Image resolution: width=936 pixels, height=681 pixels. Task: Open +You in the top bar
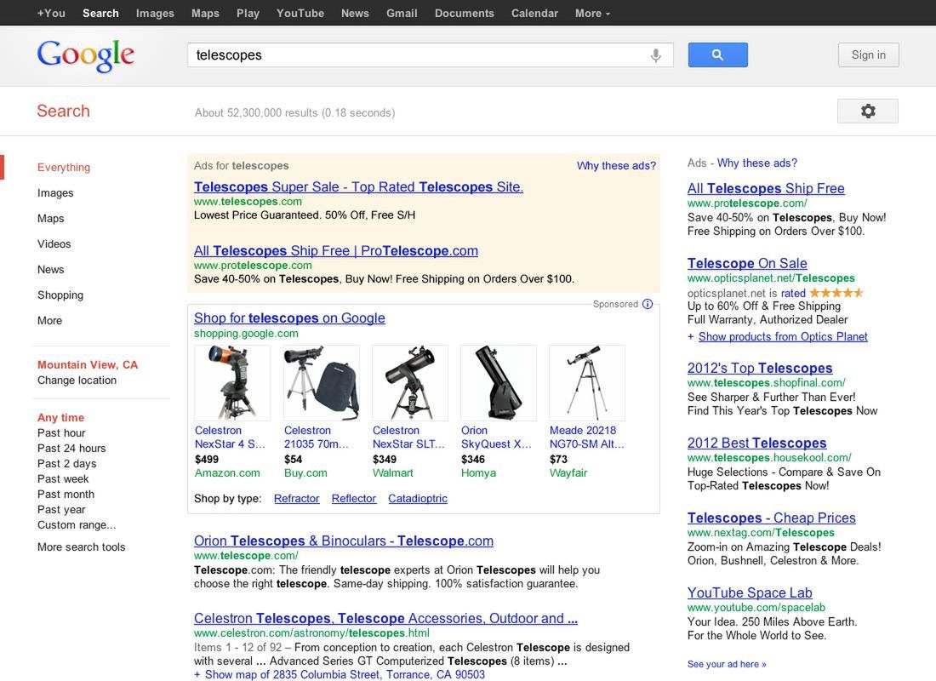51,13
